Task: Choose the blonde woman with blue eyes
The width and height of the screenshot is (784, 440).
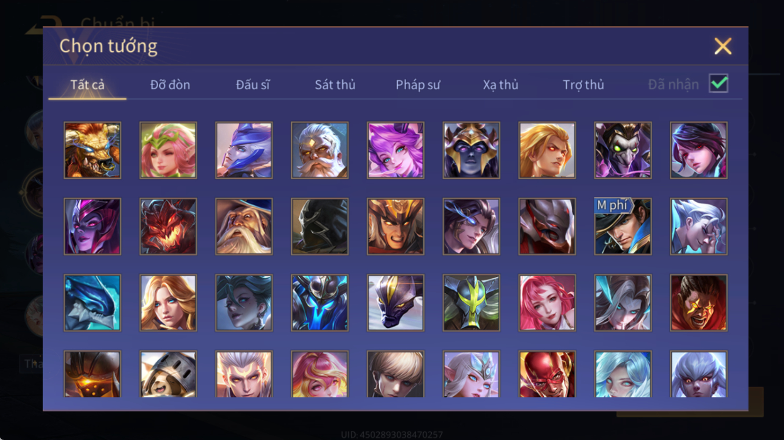Action: 168,303
